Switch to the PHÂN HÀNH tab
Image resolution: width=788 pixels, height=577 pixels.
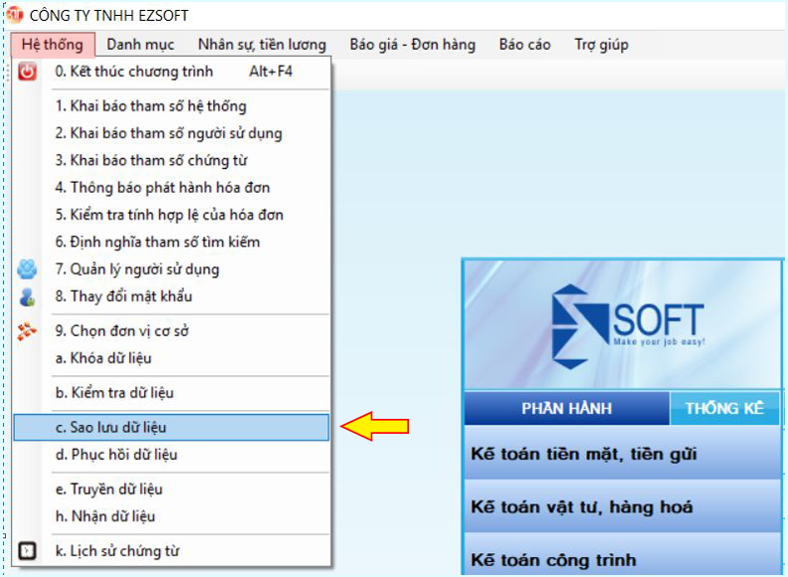click(x=566, y=409)
